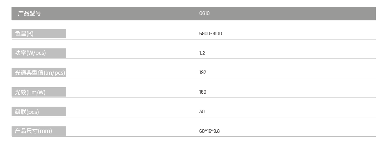The height and width of the screenshot is (141, 384).
Task: Select the QG10 model value
Action: pyautogui.click(x=204, y=14)
